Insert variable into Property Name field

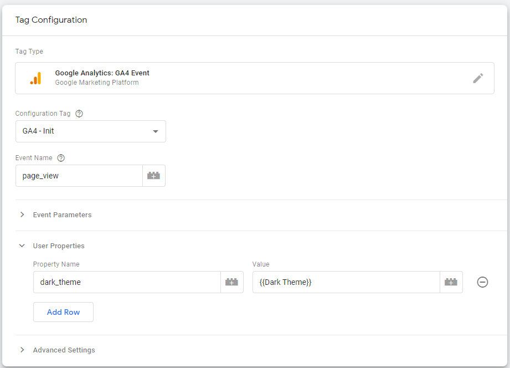(x=231, y=282)
